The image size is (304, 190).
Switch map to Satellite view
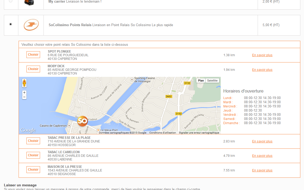click(212, 80)
